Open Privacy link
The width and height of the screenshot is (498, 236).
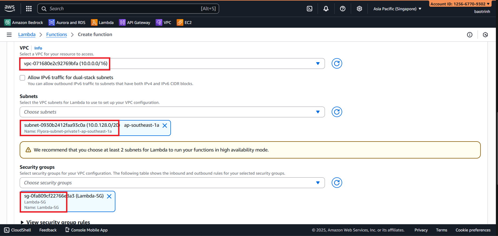point(421,230)
